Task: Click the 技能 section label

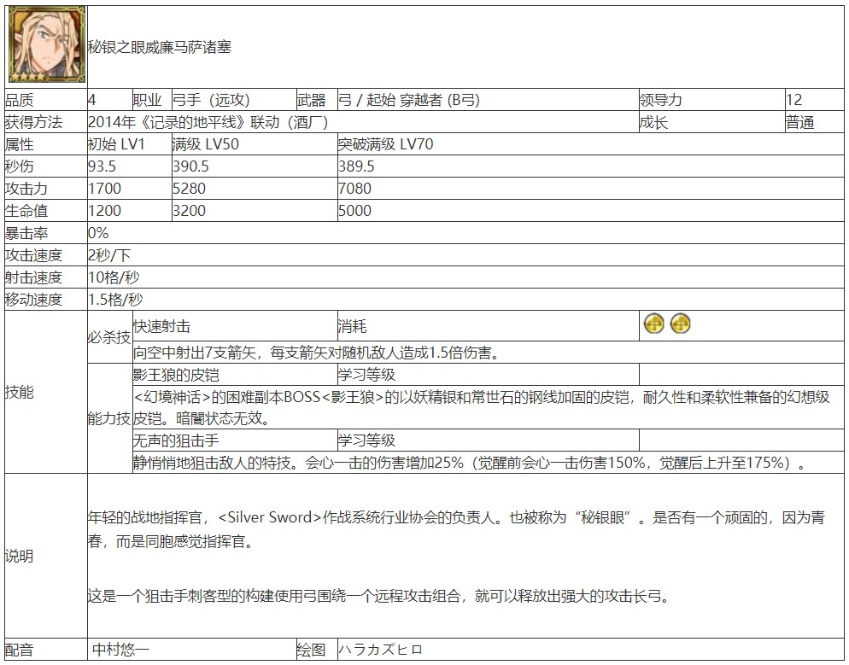Action: 20,392
